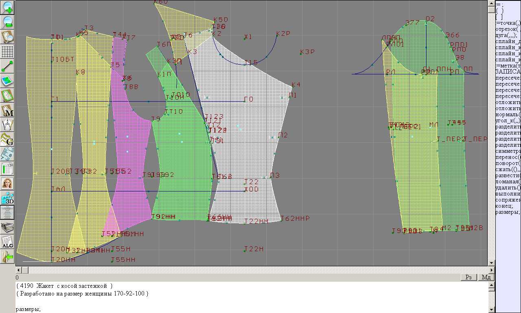Open the ALG algorithm document icon
Viewport: 521px width, 313px height.
8,242
